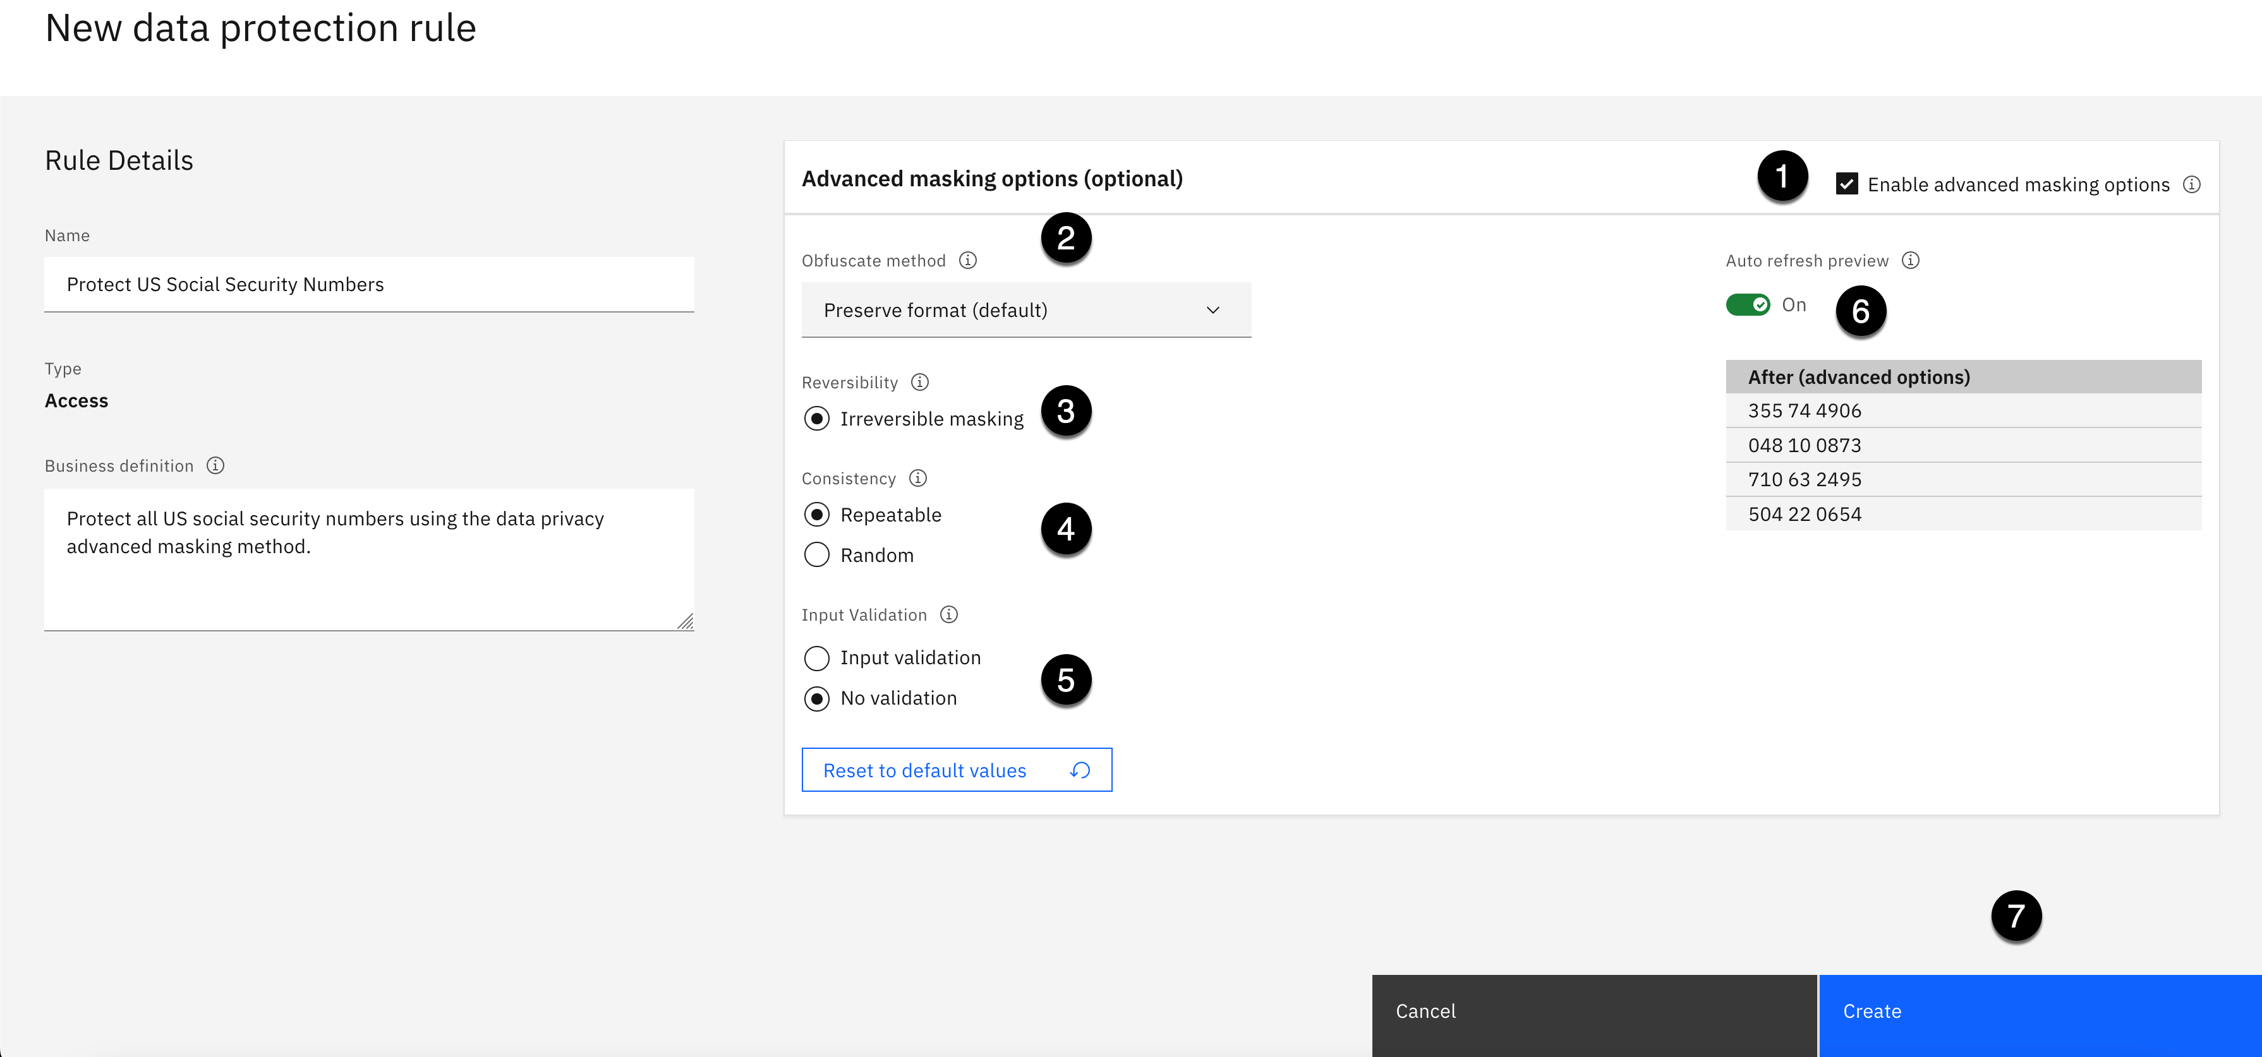Click info icon beside Input Validation
Viewport: 2262px width, 1057px height.
coord(948,615)
